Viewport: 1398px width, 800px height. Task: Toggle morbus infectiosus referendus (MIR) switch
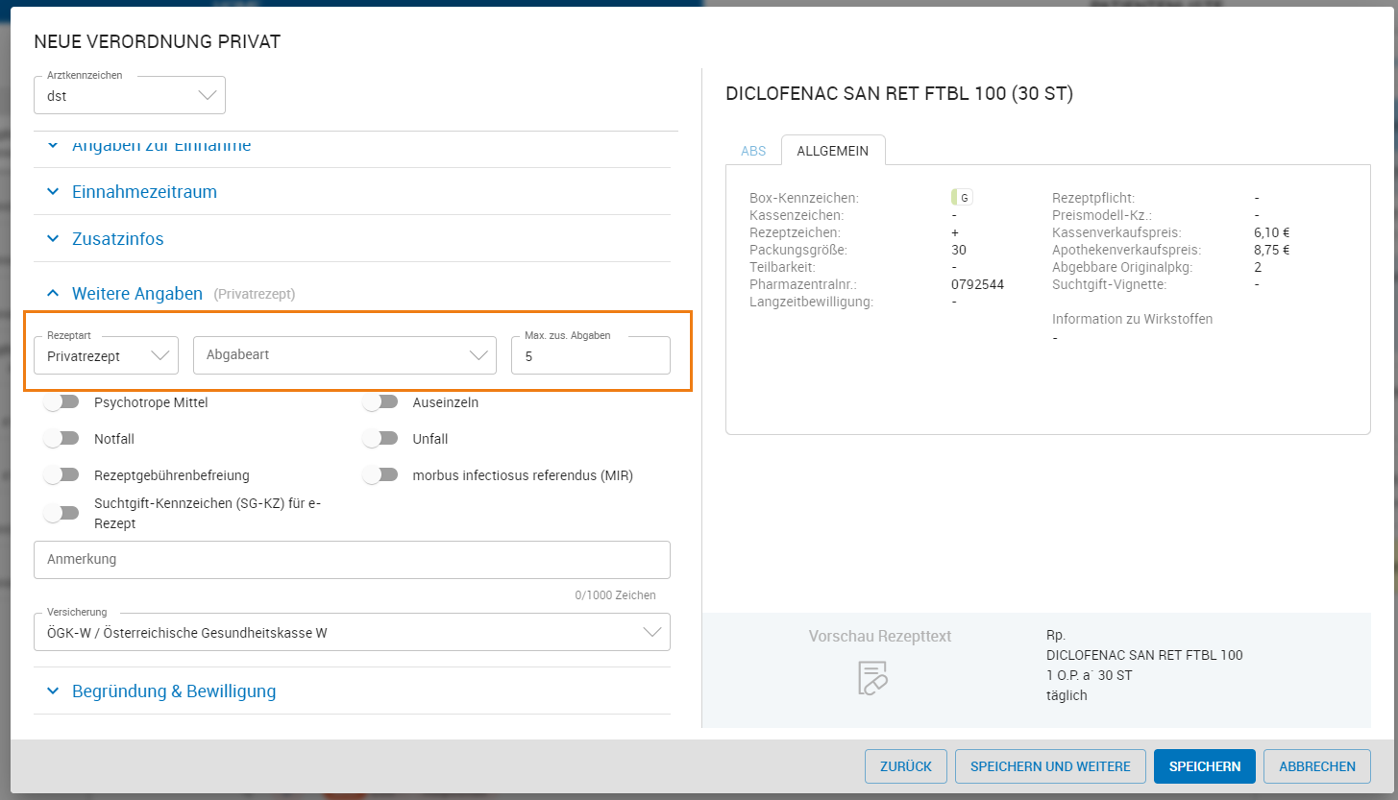(380, 474)
